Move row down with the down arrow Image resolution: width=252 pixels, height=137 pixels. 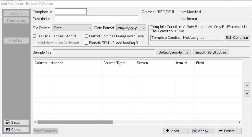click(247, 93)
